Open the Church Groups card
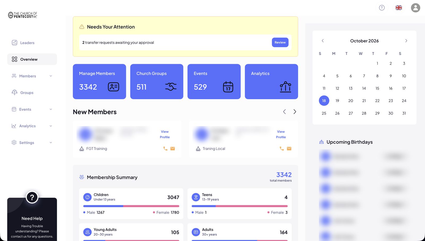 tap(157, 81)
